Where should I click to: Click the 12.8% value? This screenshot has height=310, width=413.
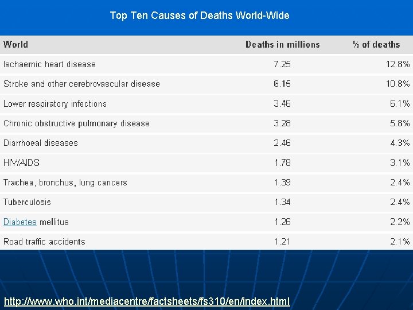click(x=398, y=64)
